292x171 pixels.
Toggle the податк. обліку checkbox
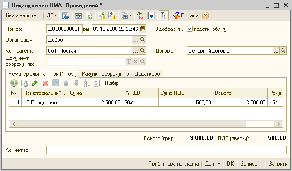[190, 29]
